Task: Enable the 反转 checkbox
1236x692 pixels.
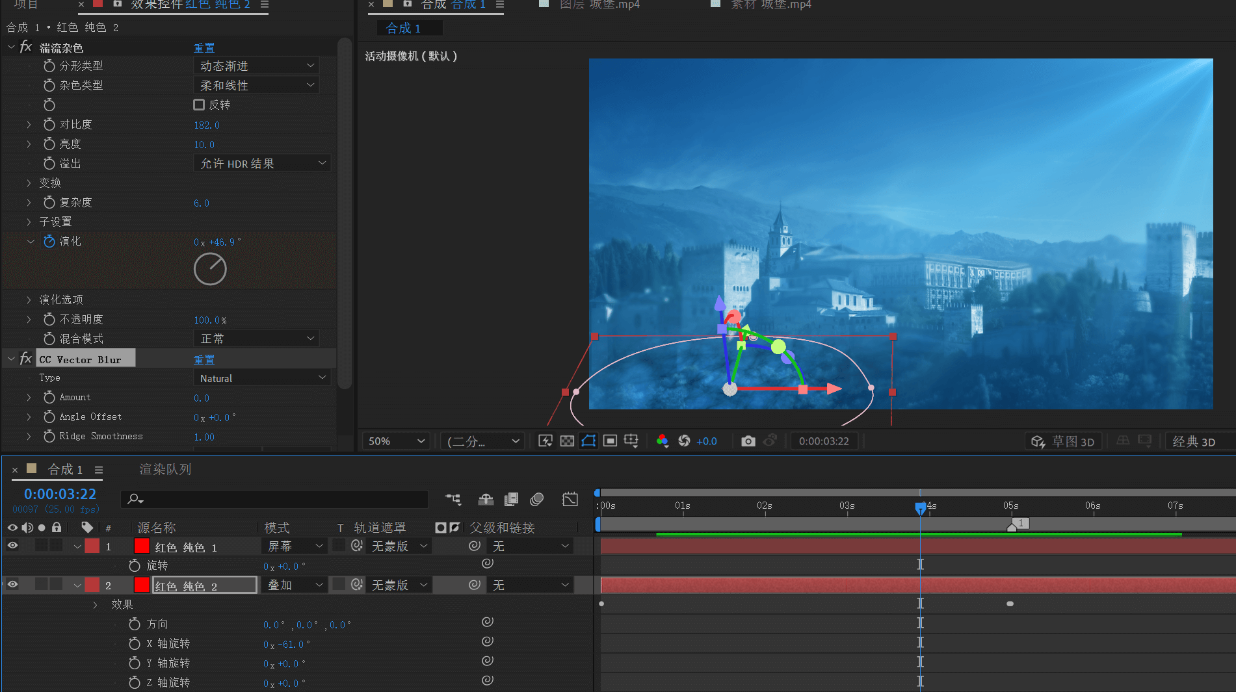Action: (x=199, y=105)
